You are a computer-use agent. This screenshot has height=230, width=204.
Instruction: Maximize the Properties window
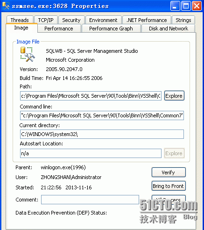click(x=186, y=6)
